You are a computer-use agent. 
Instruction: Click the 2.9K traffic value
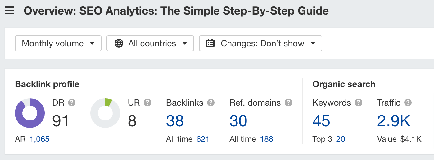click(394, 121)
